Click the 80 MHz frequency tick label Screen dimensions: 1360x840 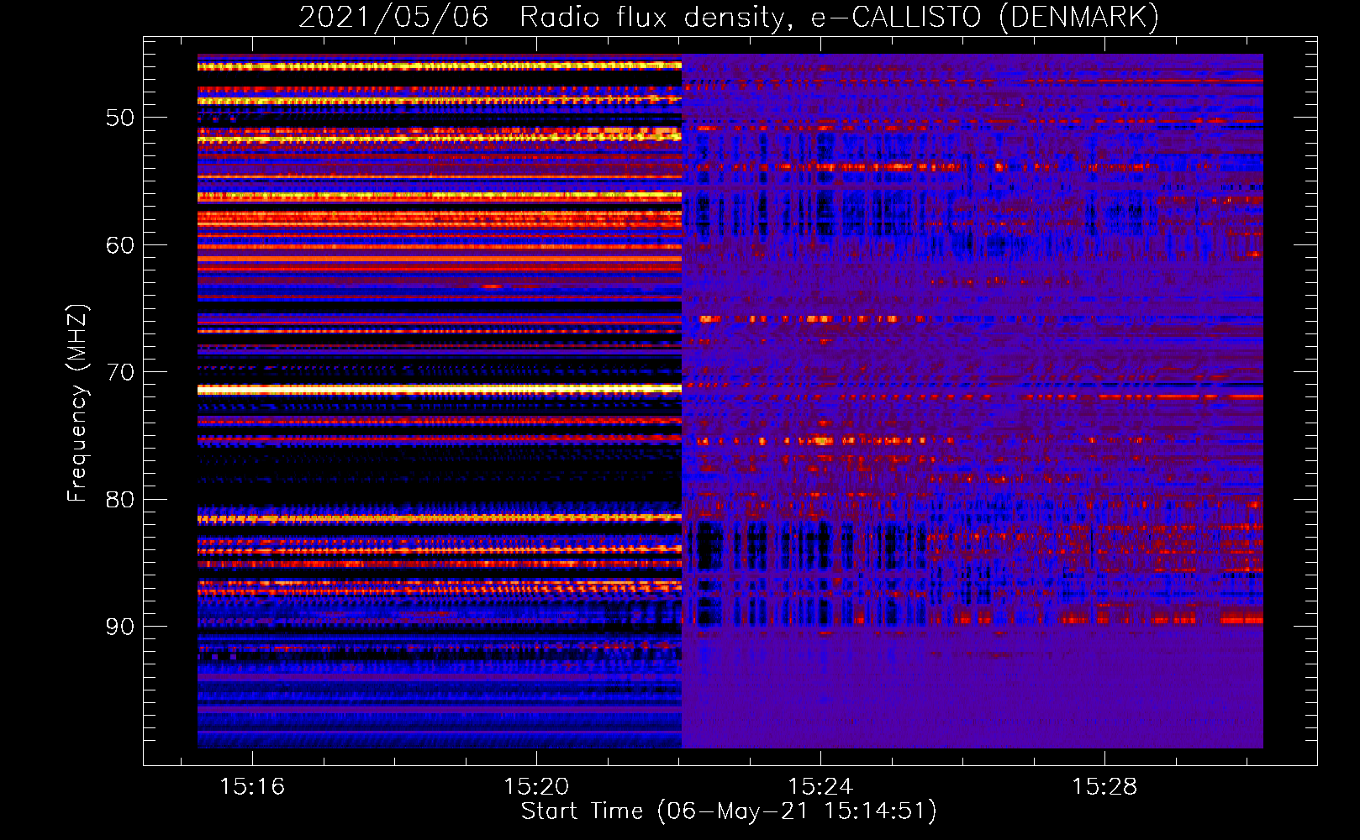120,500
